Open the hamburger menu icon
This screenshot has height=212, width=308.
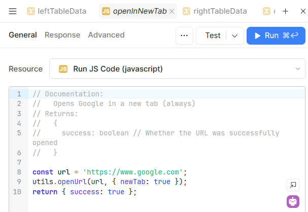[x=13, y=11]
